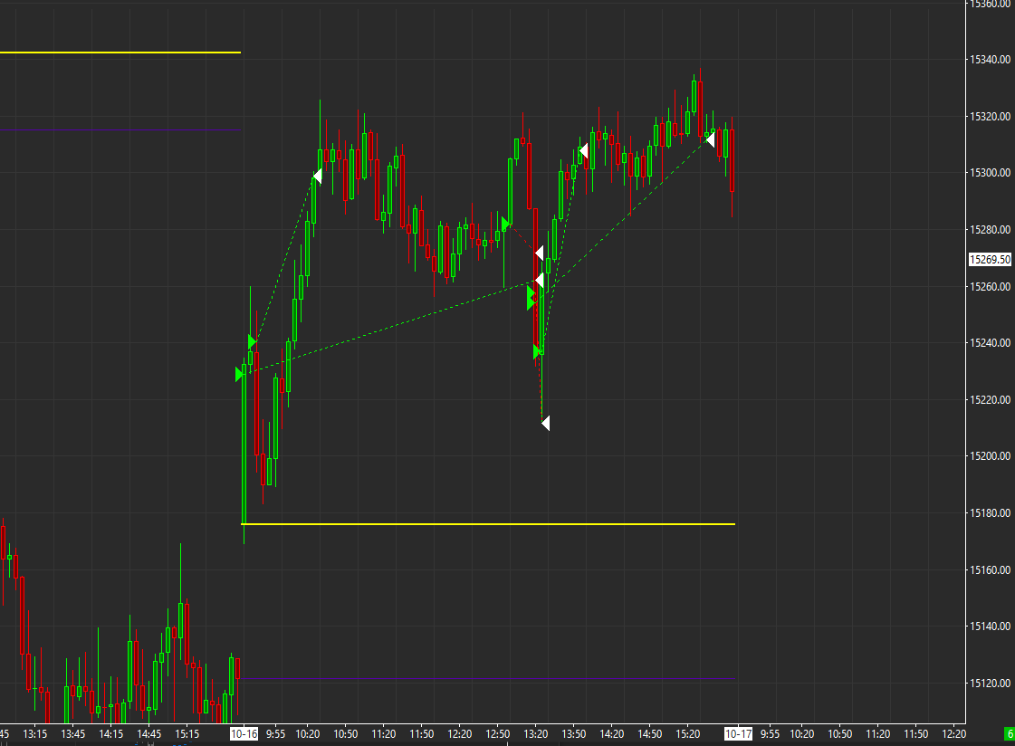
Task: Click the 15300.00 price axis label
Action: pyautogui.click(x=990, y=173)
